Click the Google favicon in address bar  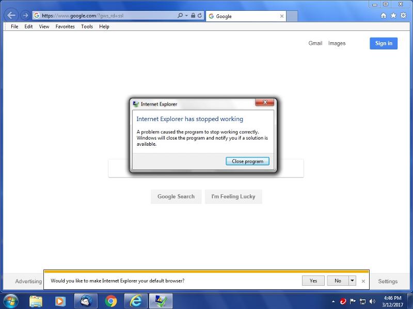coord(37,15)
